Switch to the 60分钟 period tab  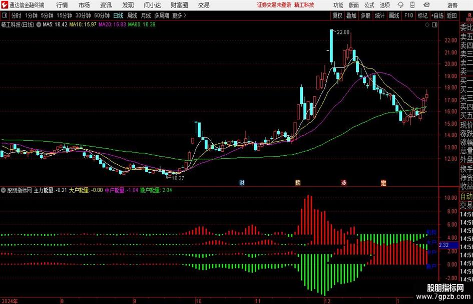pyautogui.click(x=102, y=15)
